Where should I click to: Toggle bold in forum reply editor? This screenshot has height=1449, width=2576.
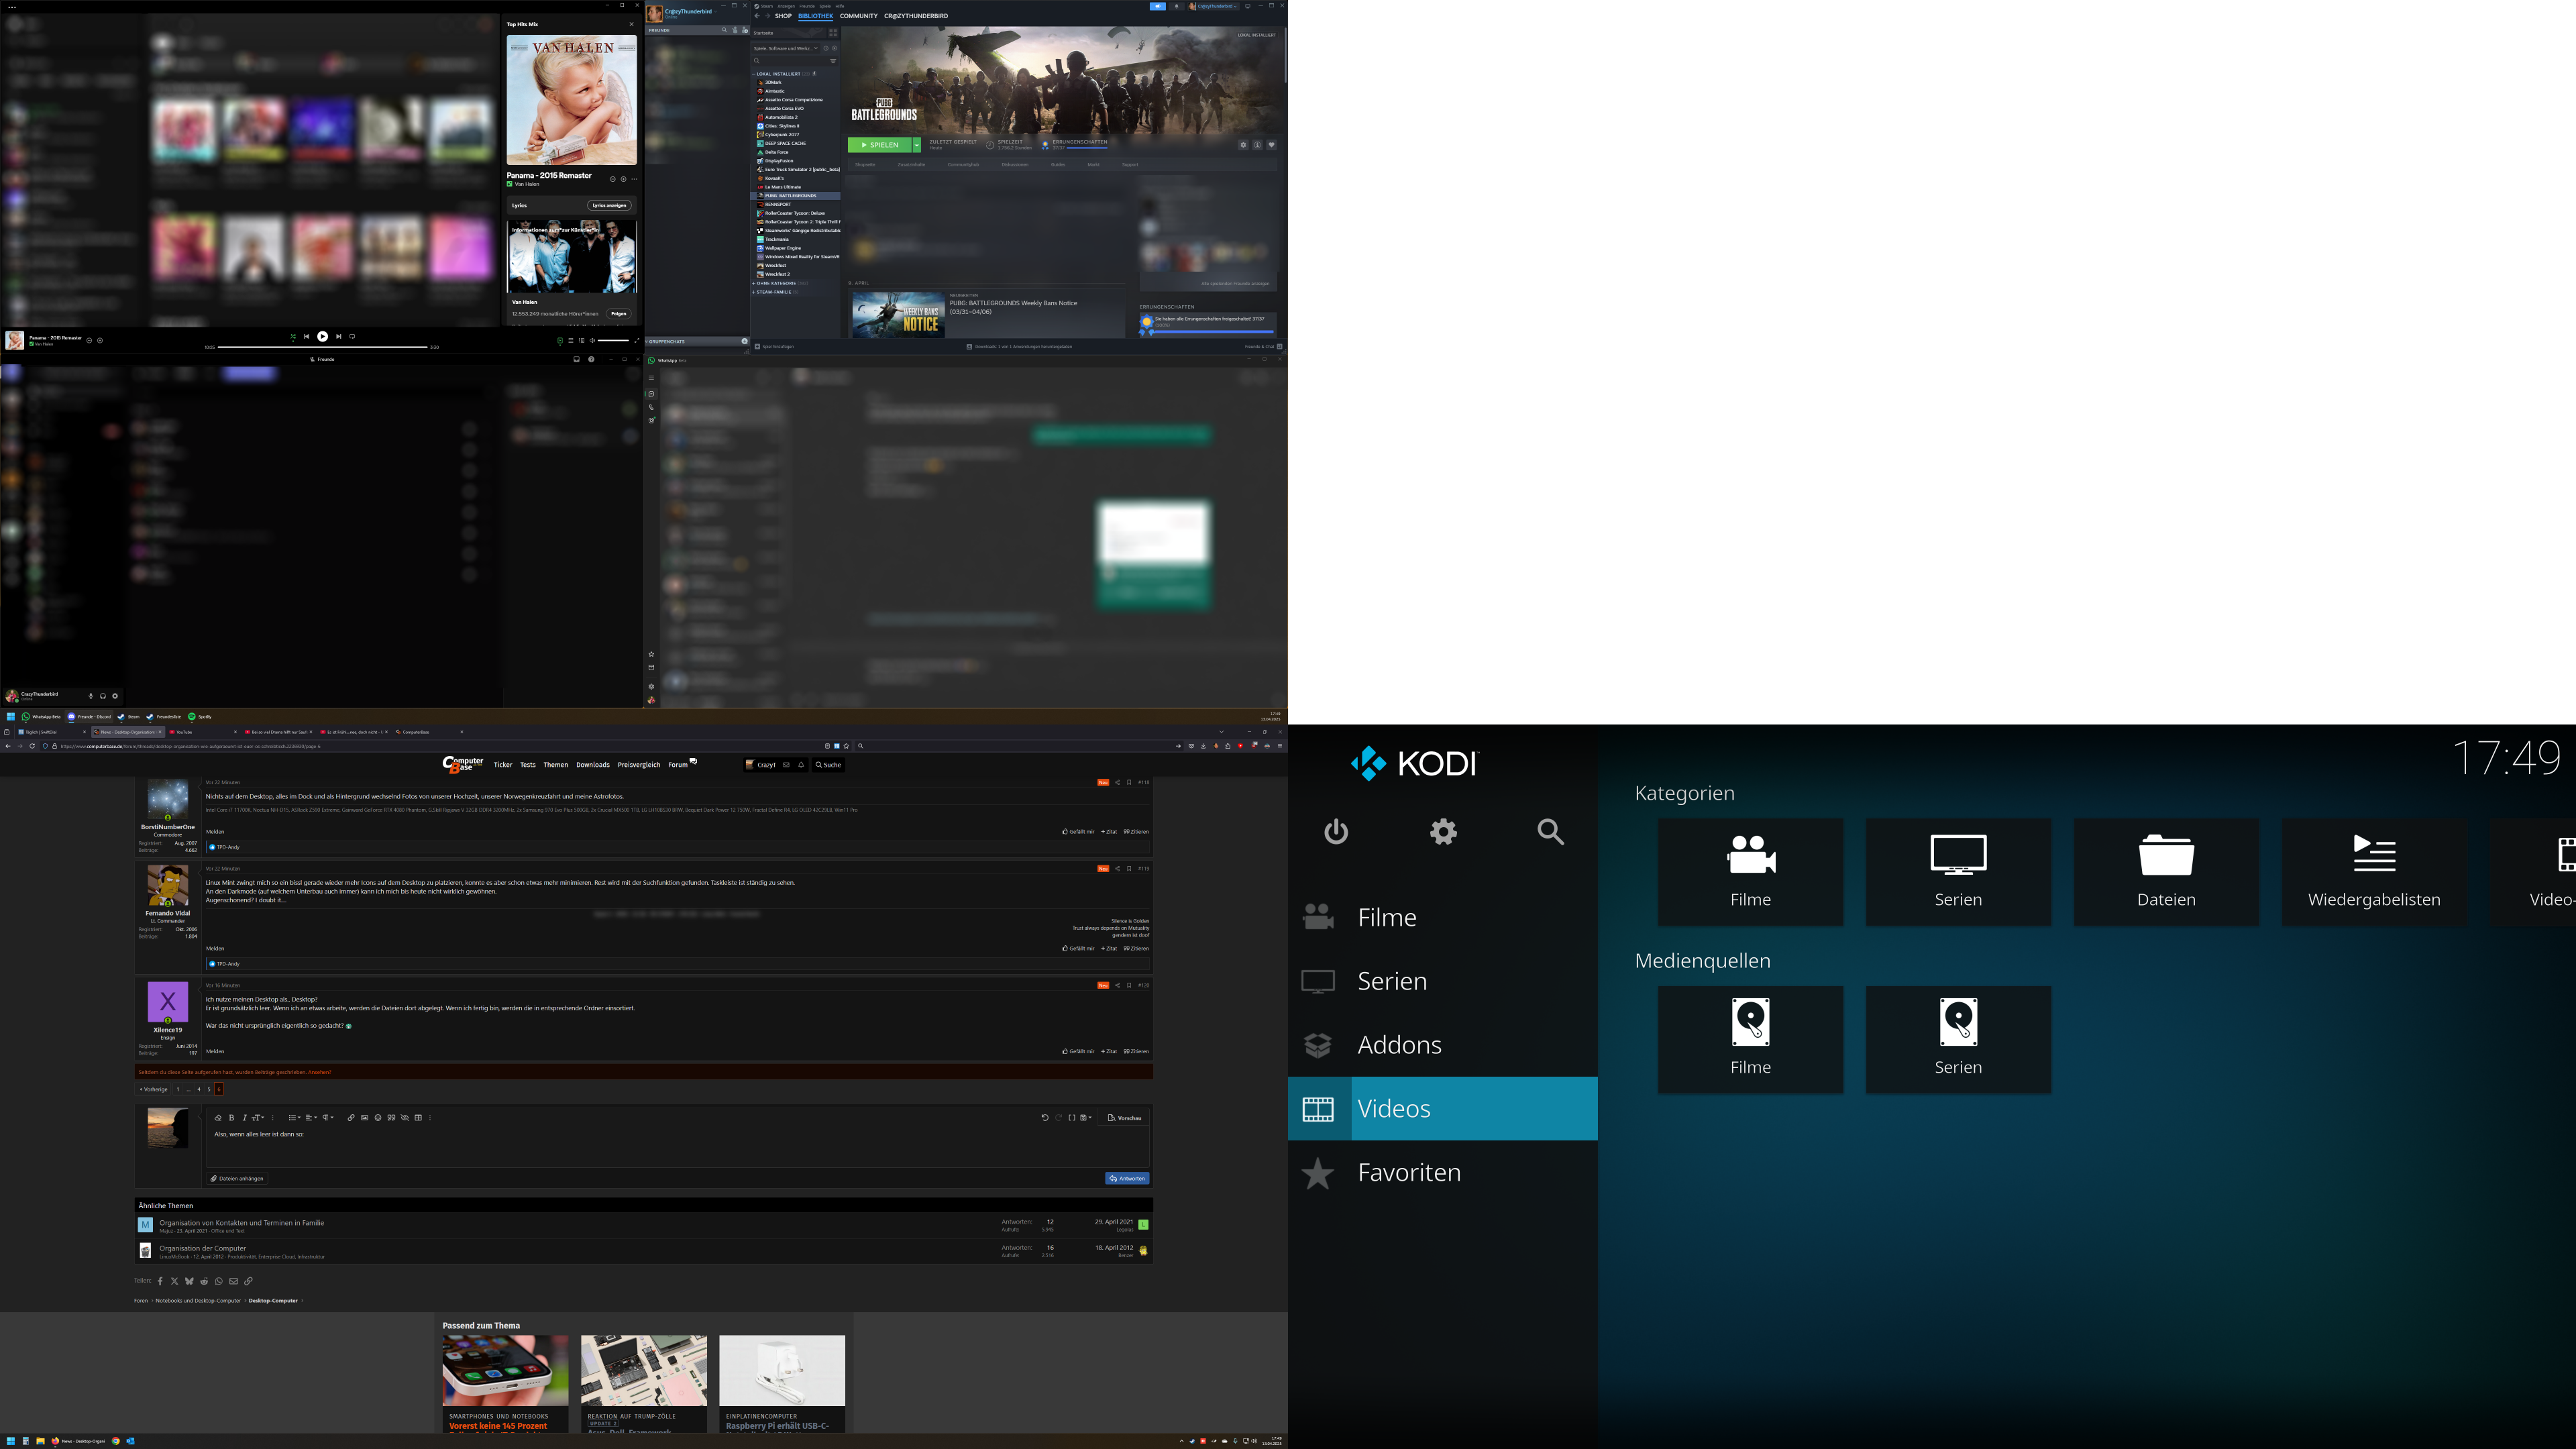click(231, 1118)
